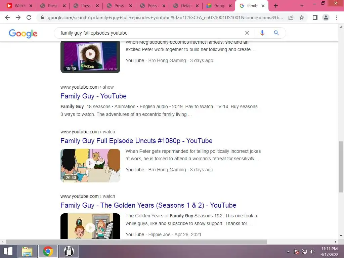Image resolution: width=344 pixels, height=258 pixels.
Task: Expand the tab search dropdown
Action: click(302, 6)
